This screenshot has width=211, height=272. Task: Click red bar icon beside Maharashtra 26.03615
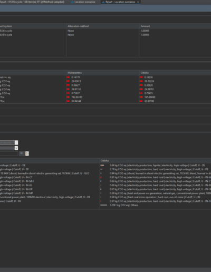tap(68, 81)
